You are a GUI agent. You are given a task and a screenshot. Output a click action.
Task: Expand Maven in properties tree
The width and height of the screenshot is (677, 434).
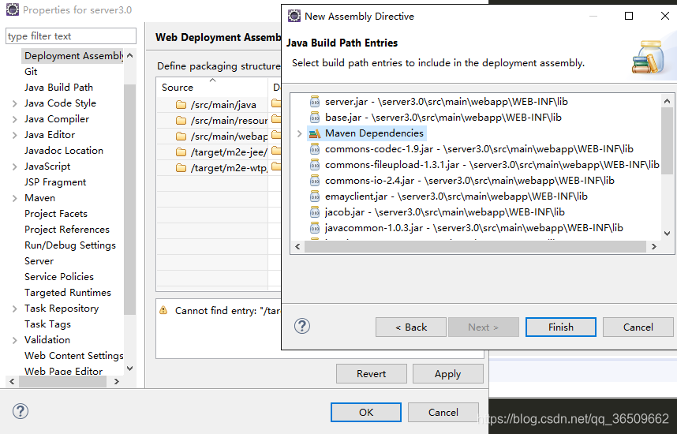tap(15, 198)
